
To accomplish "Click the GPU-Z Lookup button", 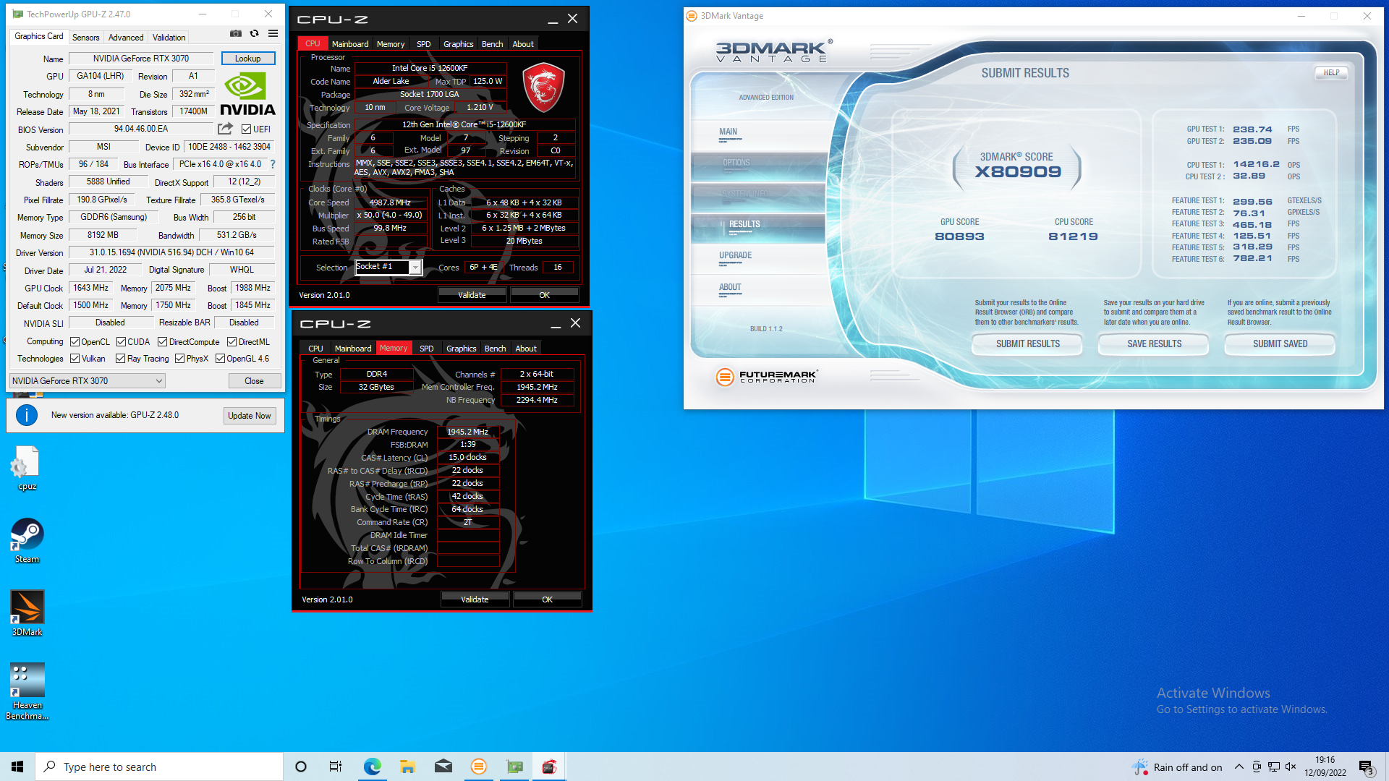I will (247, 59).
